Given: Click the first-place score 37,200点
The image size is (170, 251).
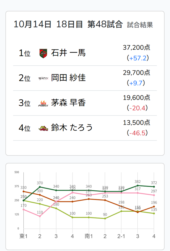Looking at the screenshot, I should pyautogui.click(x=137, y=48).
